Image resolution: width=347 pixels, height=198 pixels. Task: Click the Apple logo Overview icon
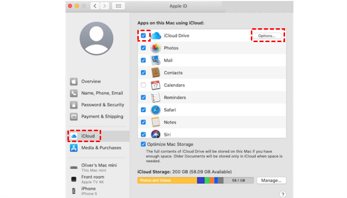74,82
